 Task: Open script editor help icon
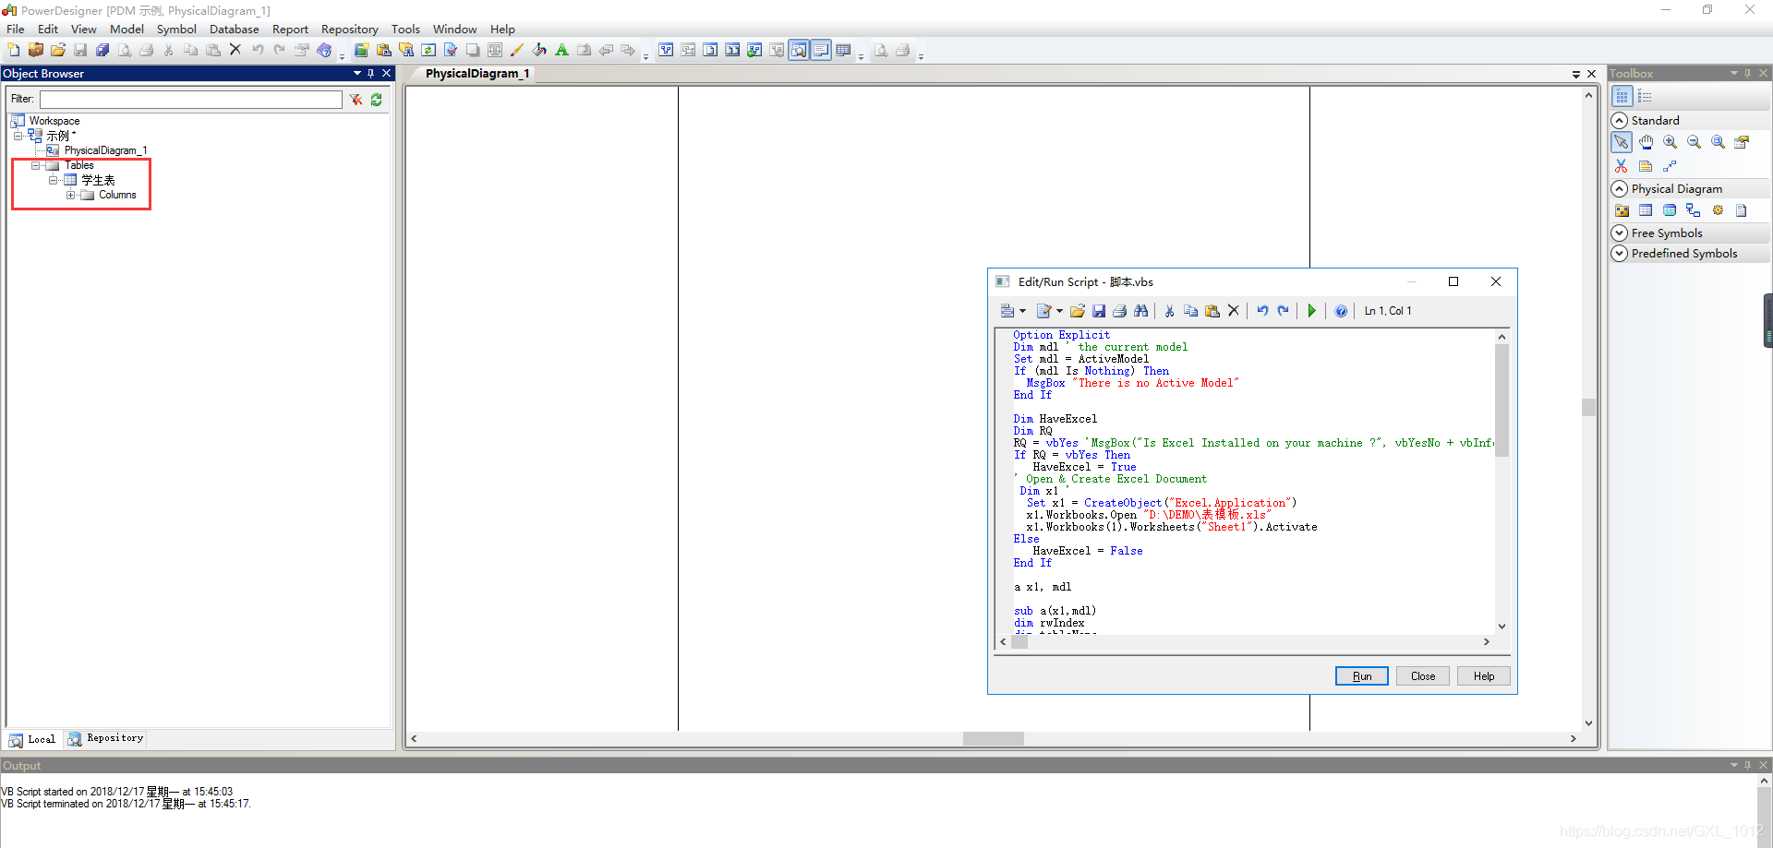[x=1341, y=311]
